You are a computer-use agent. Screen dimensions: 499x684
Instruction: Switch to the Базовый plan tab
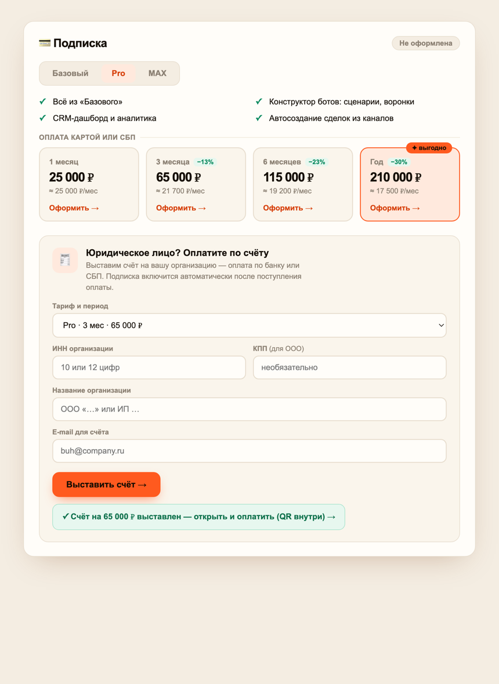[70, 73]
